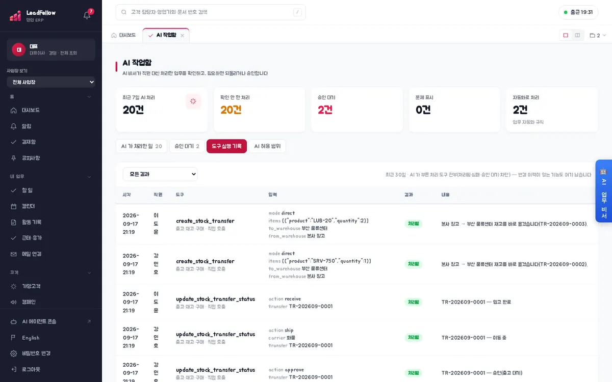
Task: Switch to single-pane layout view toggle
Action: click(x=566, y=35)
